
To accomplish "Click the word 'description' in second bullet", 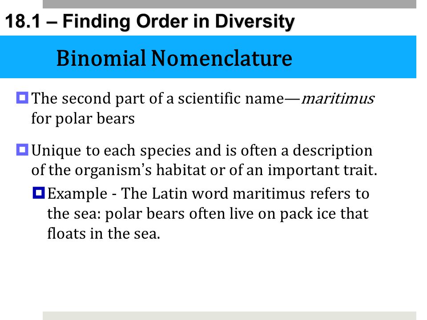I will [333, 151].
